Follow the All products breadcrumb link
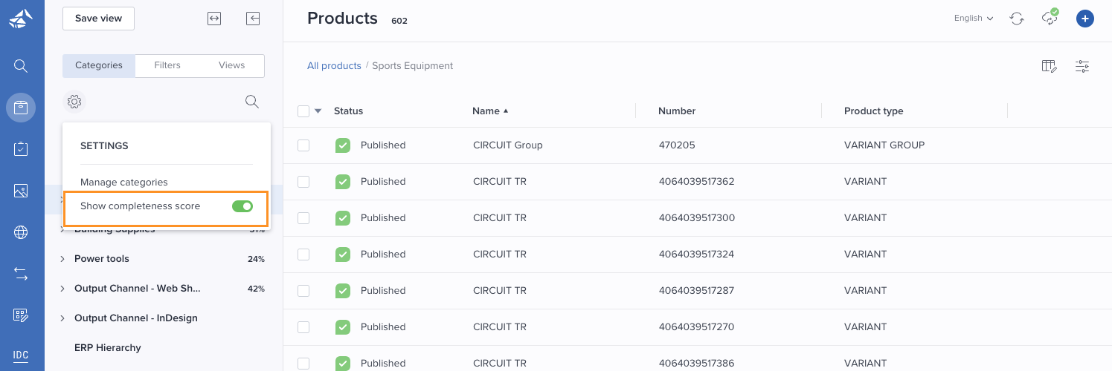Viewport: 1112px width, 371px height. [x=334, y=66]
